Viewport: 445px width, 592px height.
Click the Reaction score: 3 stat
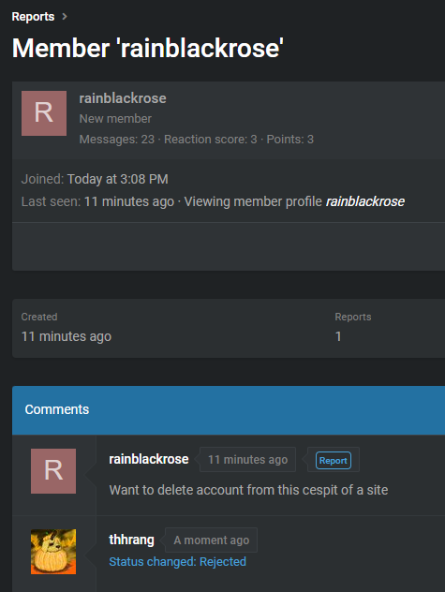[211, 140]
